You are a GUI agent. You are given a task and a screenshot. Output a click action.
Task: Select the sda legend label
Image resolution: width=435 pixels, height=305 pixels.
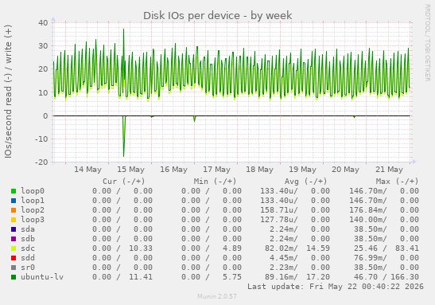tap(28, 229)
